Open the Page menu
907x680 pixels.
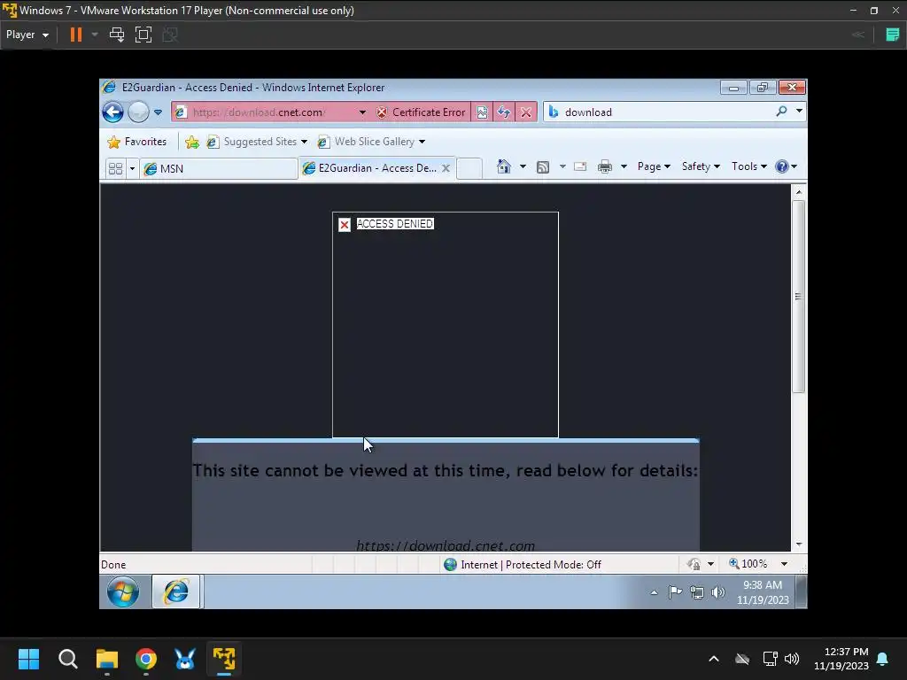[x=654, y=166]
